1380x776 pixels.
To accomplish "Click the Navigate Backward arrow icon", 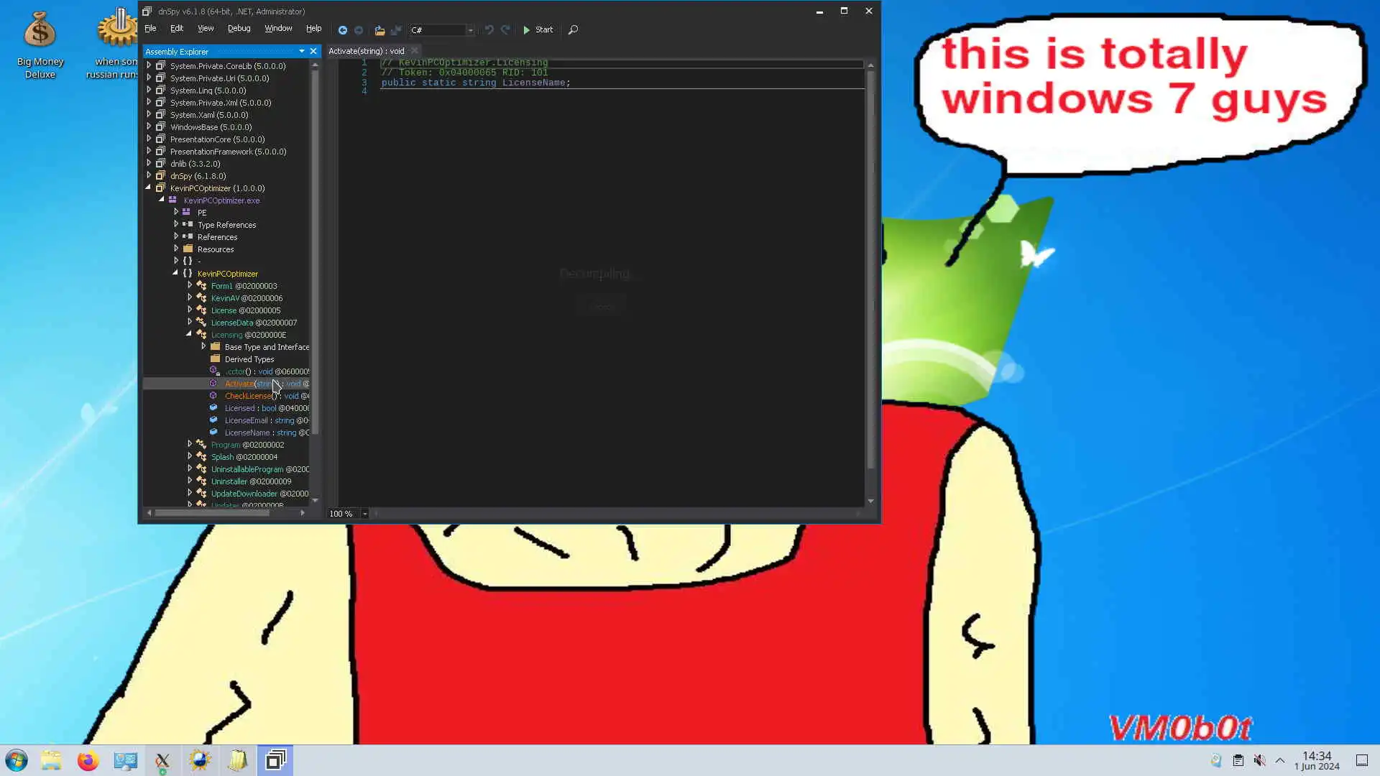I will pyautogui.click(x=343, y=30).
